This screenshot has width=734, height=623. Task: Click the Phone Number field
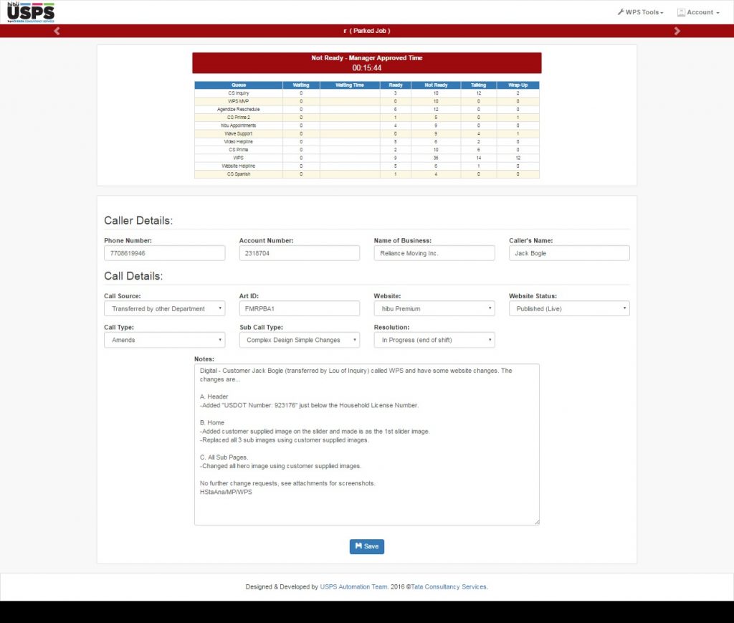(164, 253)
